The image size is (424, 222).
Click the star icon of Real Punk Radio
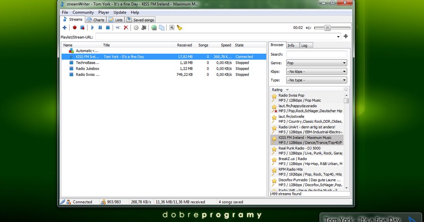[274, 149]
